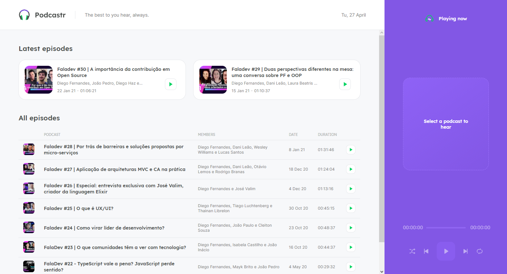This screenshot has width=507, height=274.
Task: Click 'Diego Fernandes e José Valim' members cell
Action: point(227,189)
